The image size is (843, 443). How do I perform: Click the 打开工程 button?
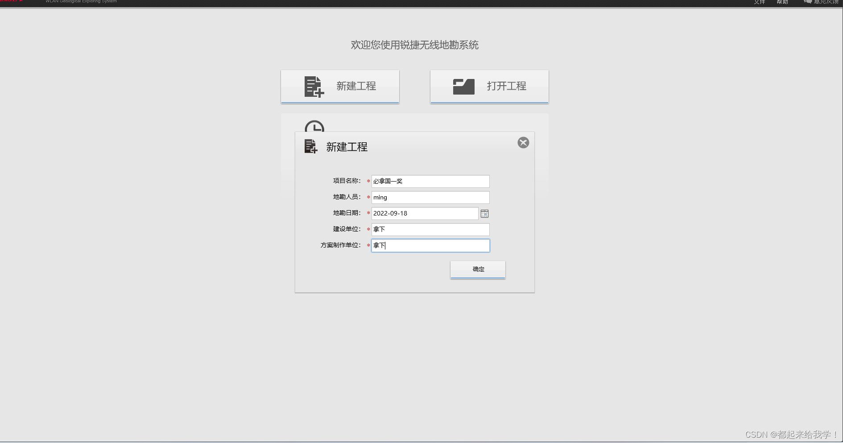(489, 87)
